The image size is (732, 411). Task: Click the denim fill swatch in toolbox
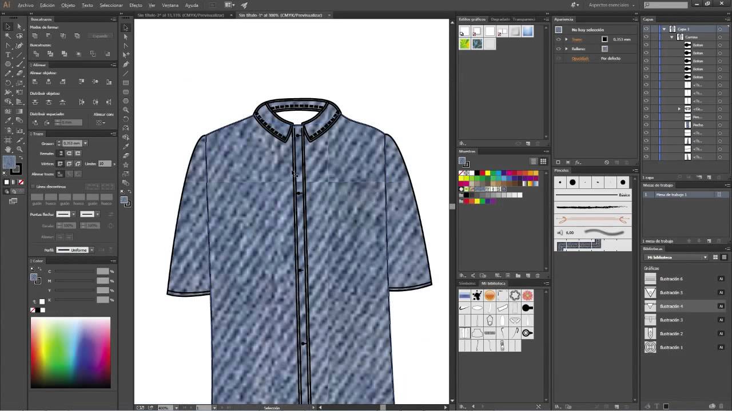point(9,163)
